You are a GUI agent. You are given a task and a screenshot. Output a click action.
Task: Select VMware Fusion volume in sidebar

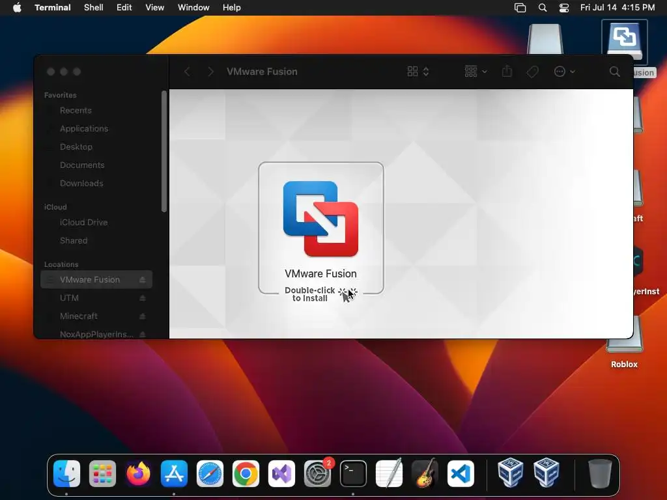[96, 280]
